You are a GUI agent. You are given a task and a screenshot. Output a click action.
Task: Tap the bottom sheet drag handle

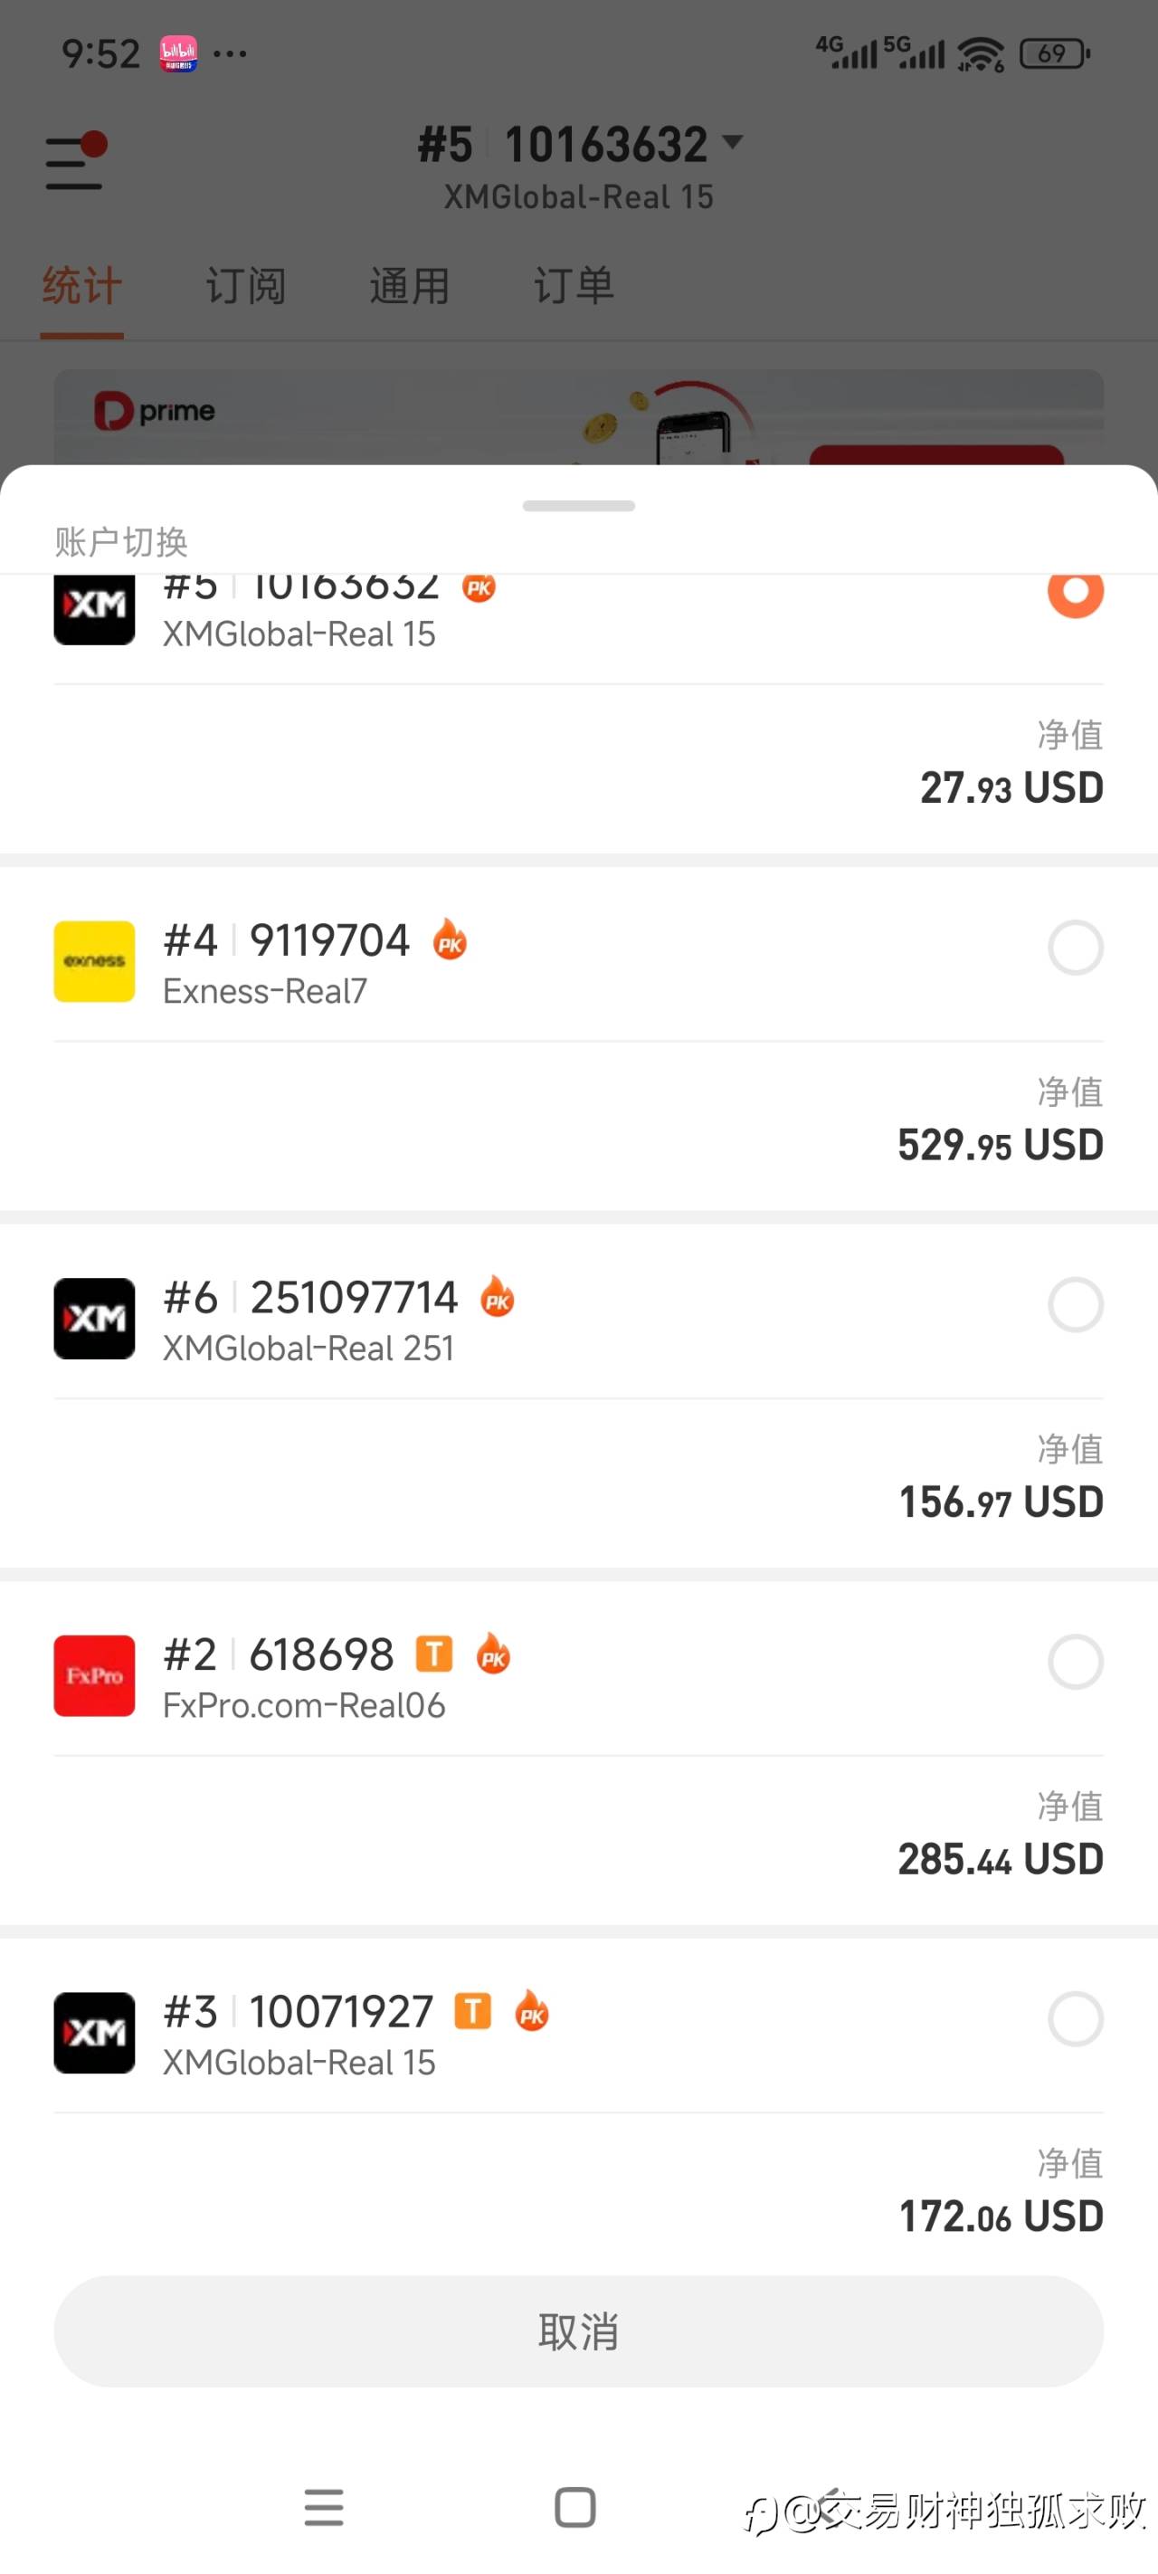578,506
